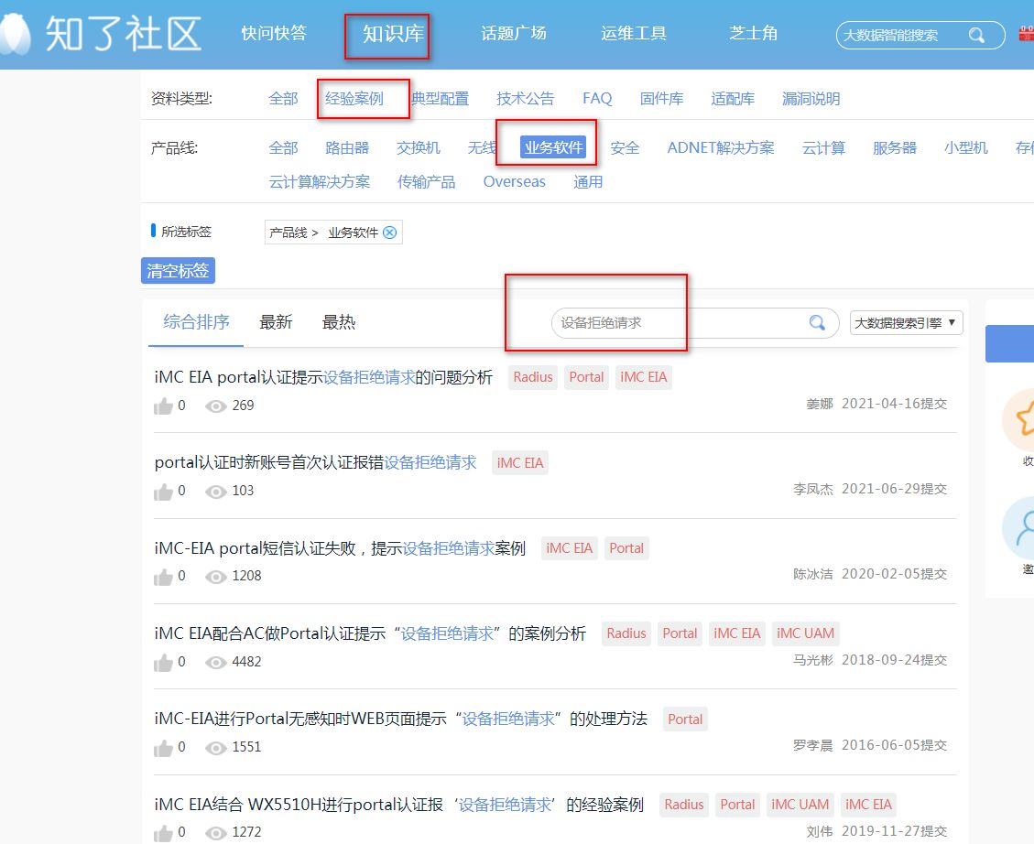Filter by 云计算解决方案 product line

319,182
